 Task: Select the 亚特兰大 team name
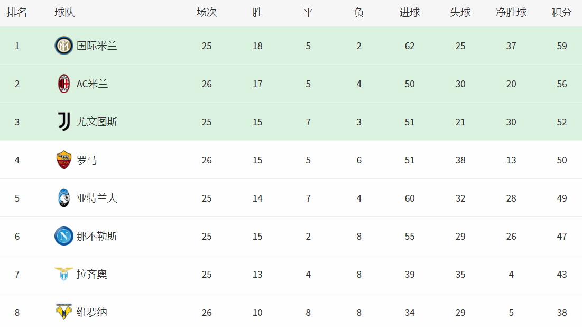pyautogui.click(x=97, y=198)
